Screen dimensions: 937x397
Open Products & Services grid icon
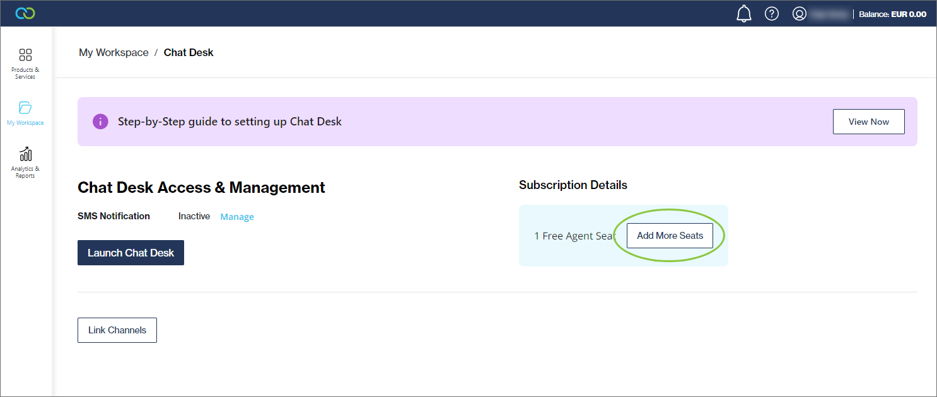25,55
